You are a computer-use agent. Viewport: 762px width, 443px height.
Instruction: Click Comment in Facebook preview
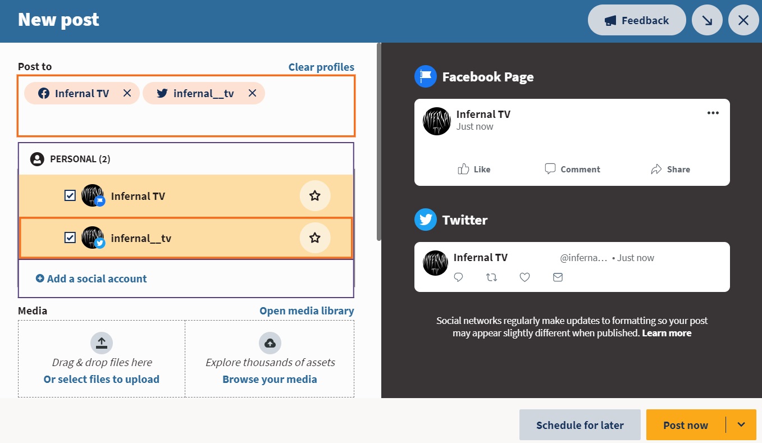tap(572, 169)
